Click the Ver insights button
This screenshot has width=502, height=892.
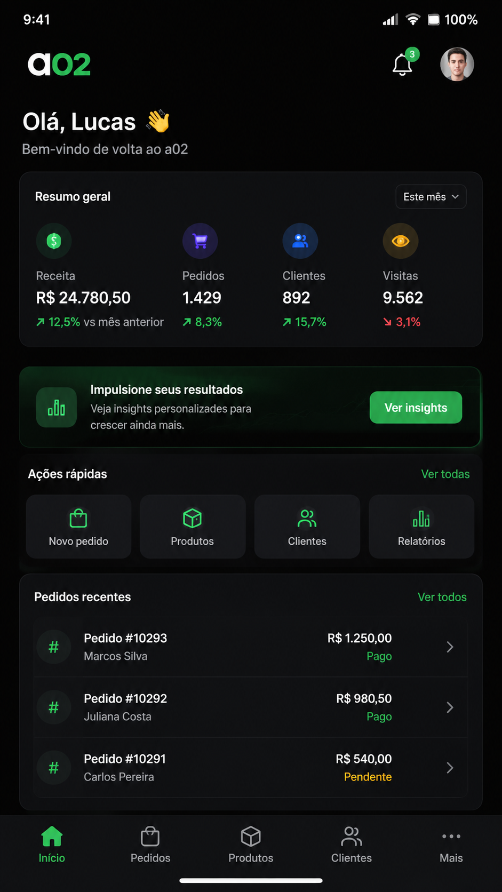(x=416, y=408)
